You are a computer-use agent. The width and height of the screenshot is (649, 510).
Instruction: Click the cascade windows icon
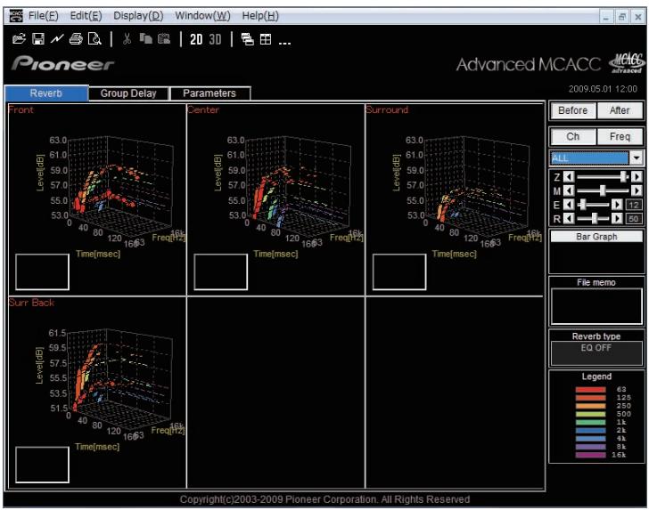point(248,39)
